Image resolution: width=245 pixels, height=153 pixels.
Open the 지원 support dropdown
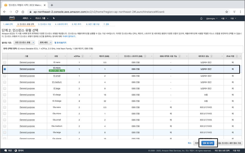pos(233,18)
